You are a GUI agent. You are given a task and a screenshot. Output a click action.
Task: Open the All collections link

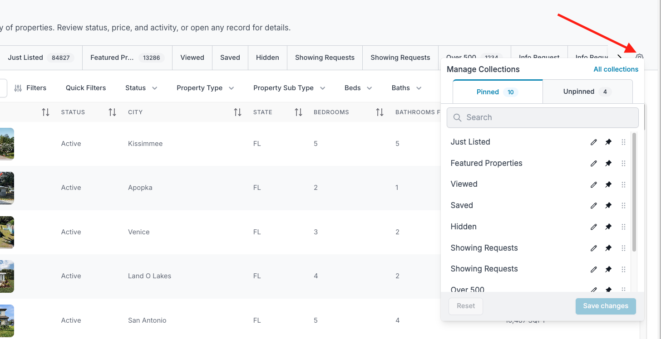click(x=616, y=69)
